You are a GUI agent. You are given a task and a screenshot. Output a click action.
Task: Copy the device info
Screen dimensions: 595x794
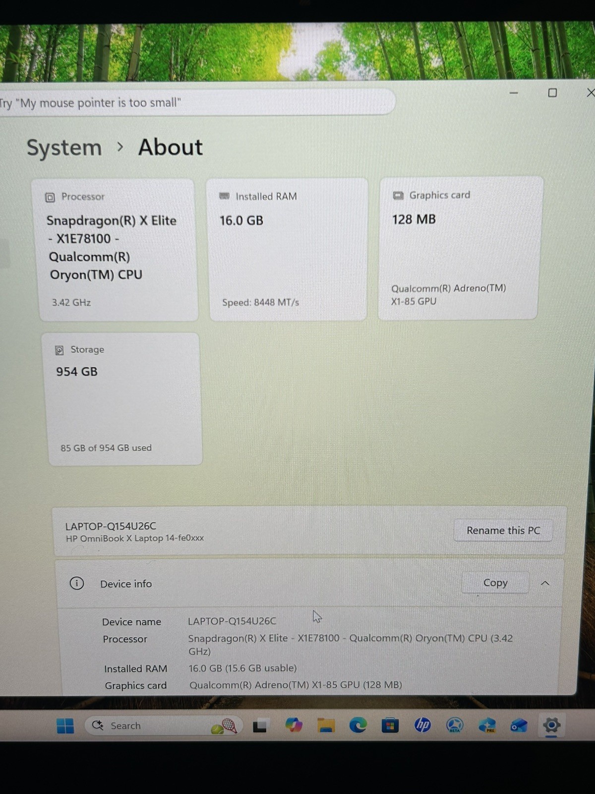click(x=495, y=583)
